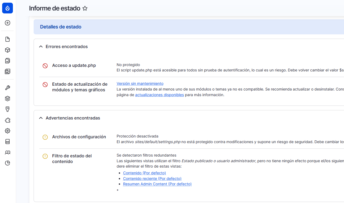Click the Structure layers icon
344x203 pixels.
pyautogui.click(x=8, y=99)
